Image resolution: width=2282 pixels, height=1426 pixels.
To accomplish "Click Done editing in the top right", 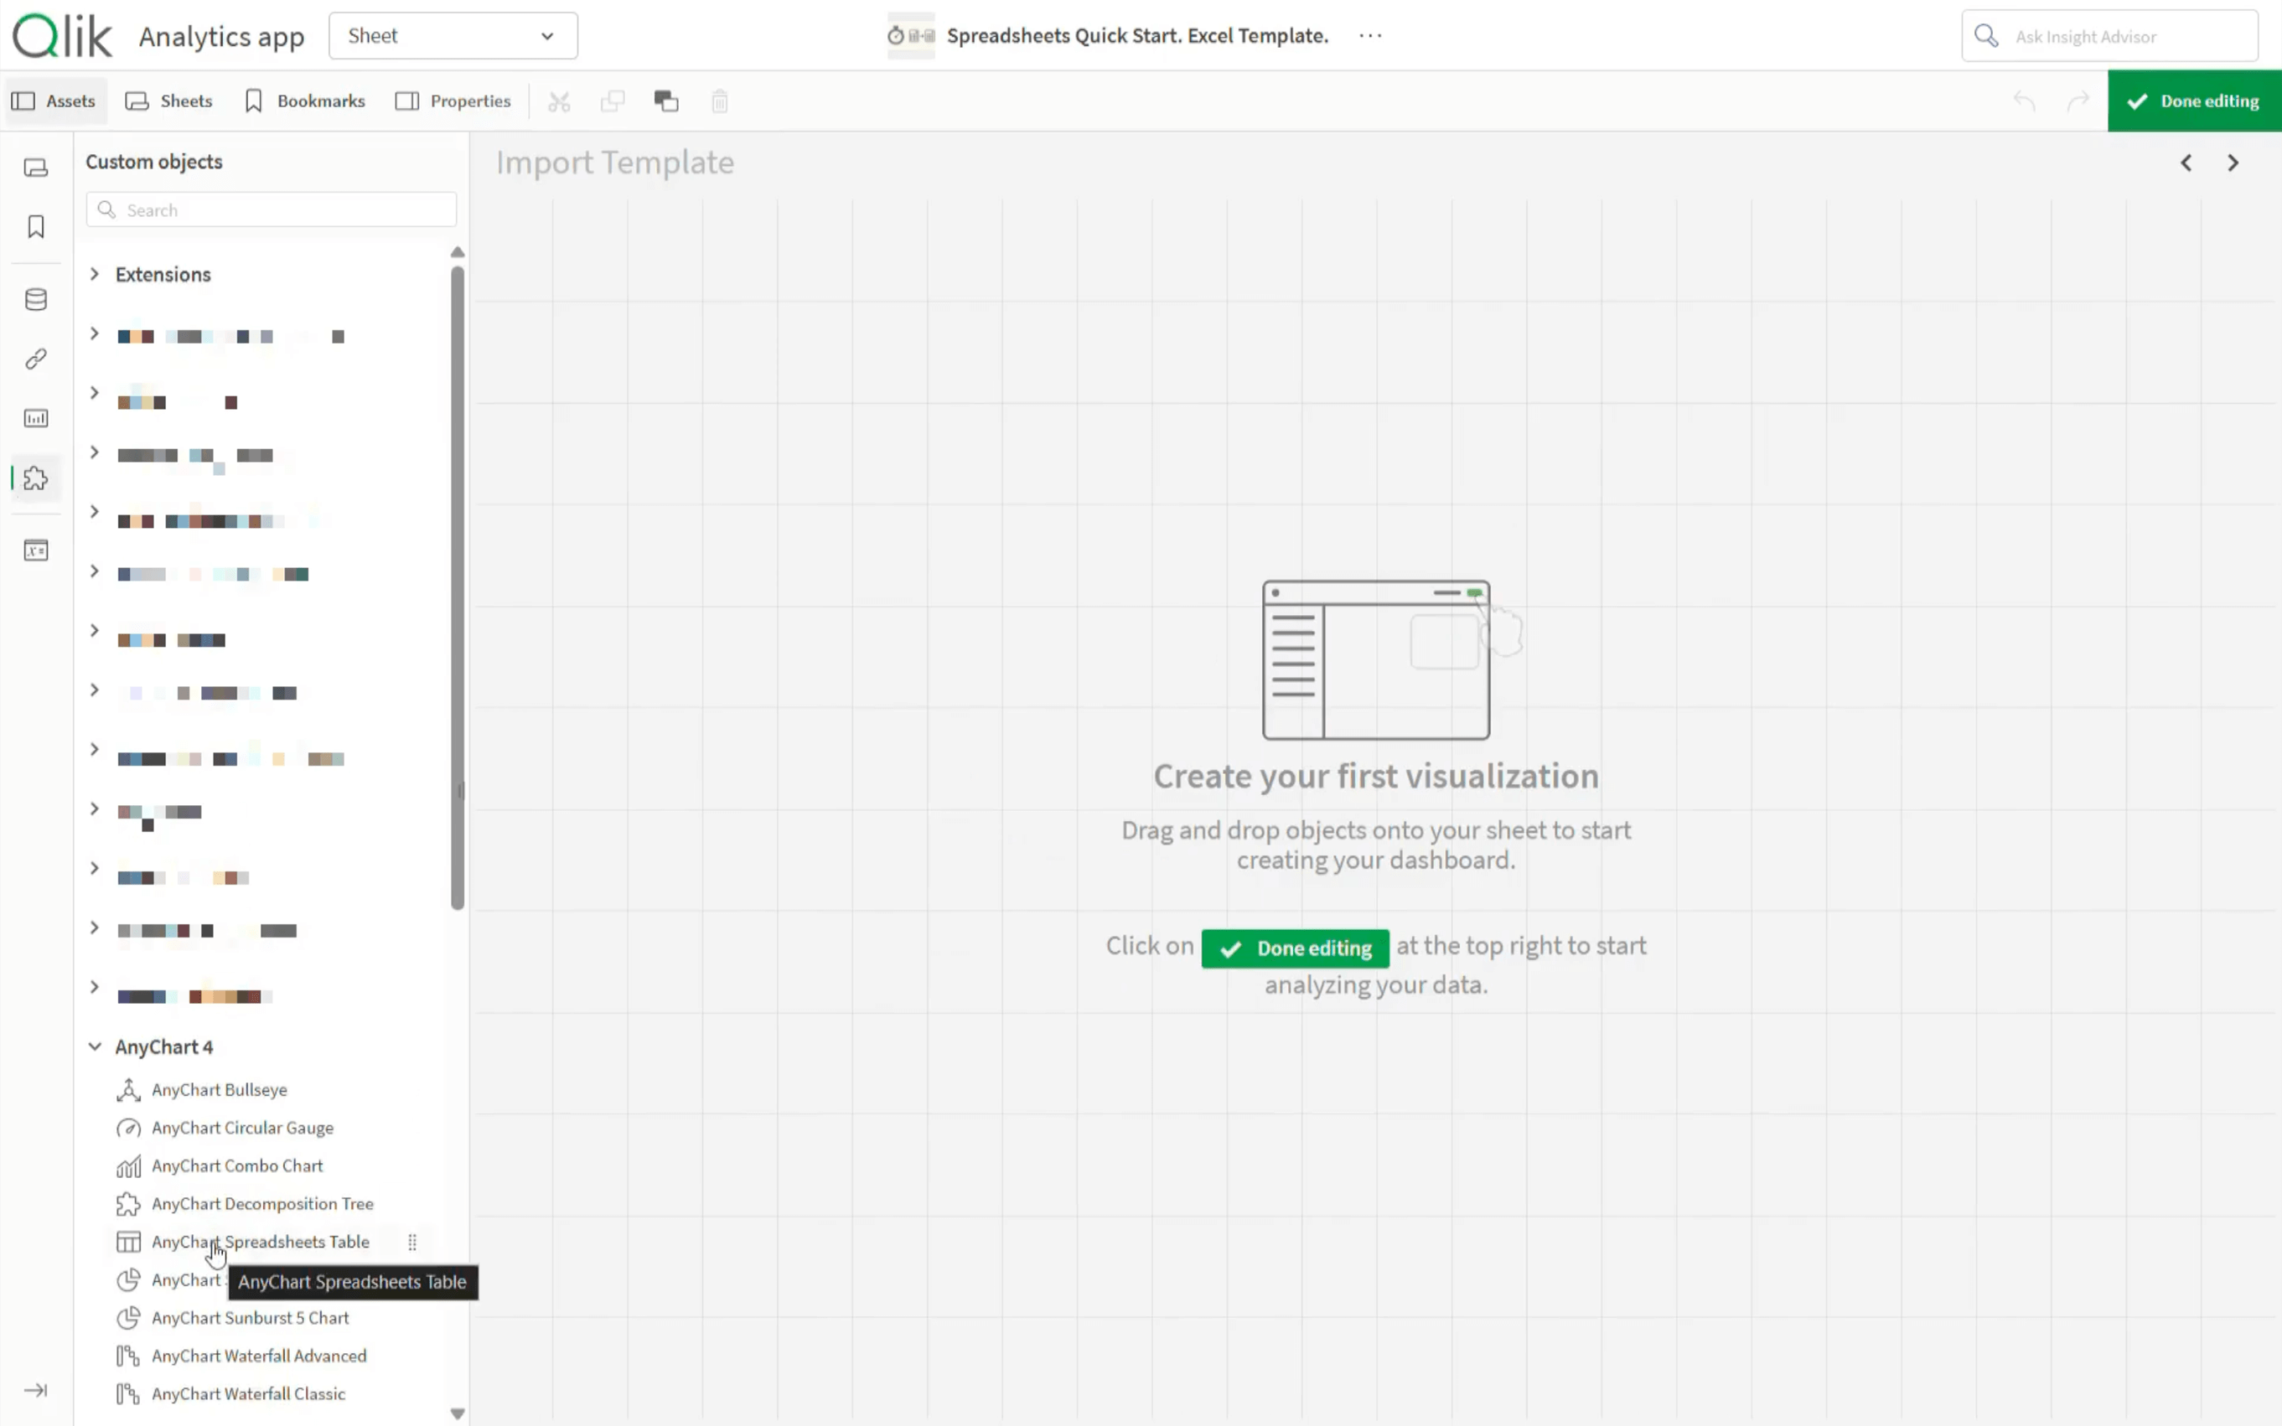I will click(2193, 101).
